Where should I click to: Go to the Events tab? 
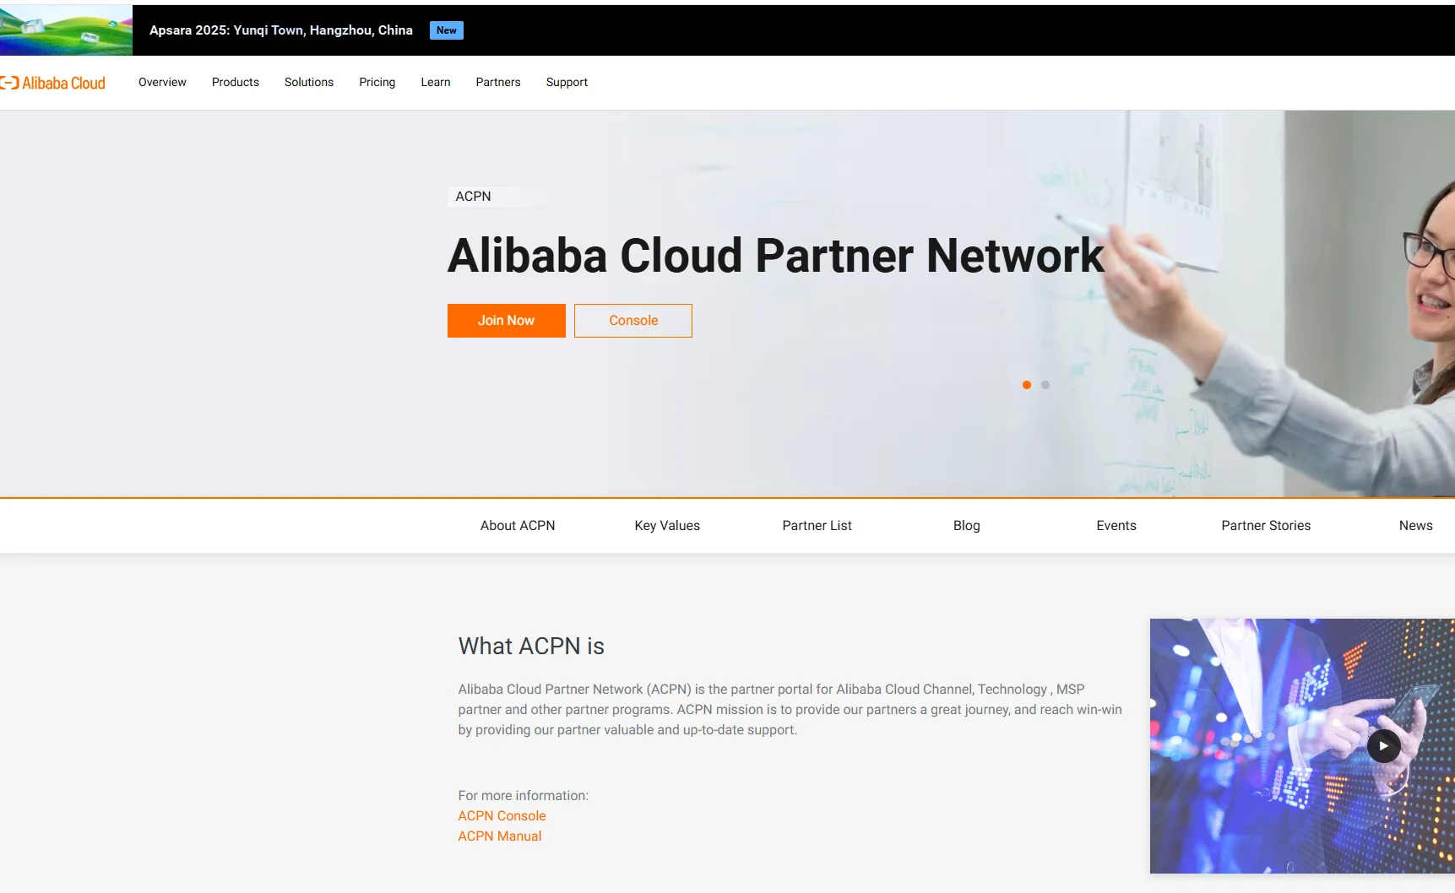coord(1116,525)
